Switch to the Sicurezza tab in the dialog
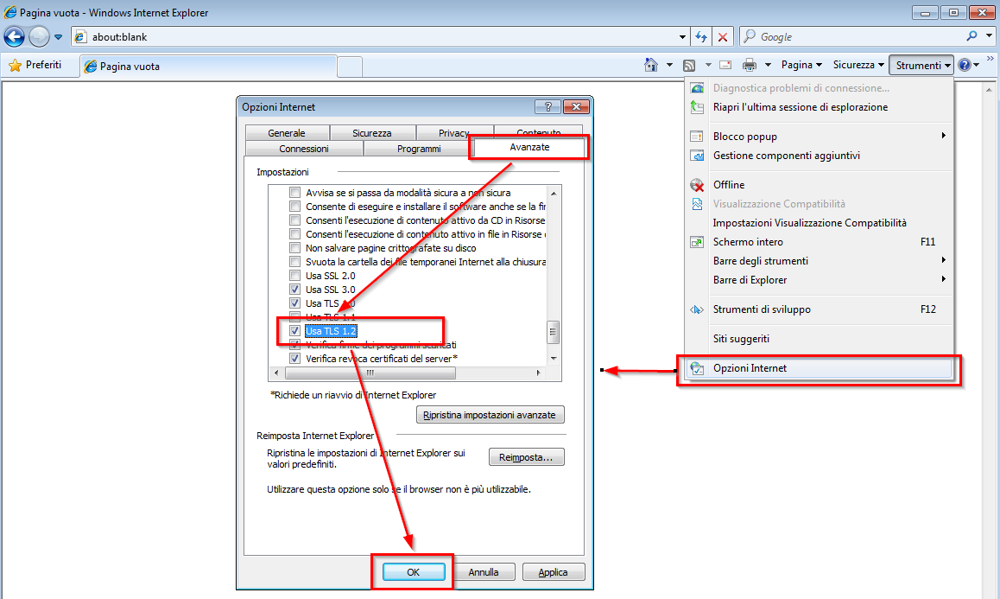 372,133
